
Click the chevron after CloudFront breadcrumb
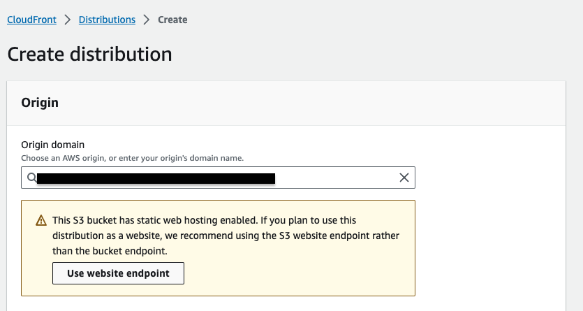(68, 20)
